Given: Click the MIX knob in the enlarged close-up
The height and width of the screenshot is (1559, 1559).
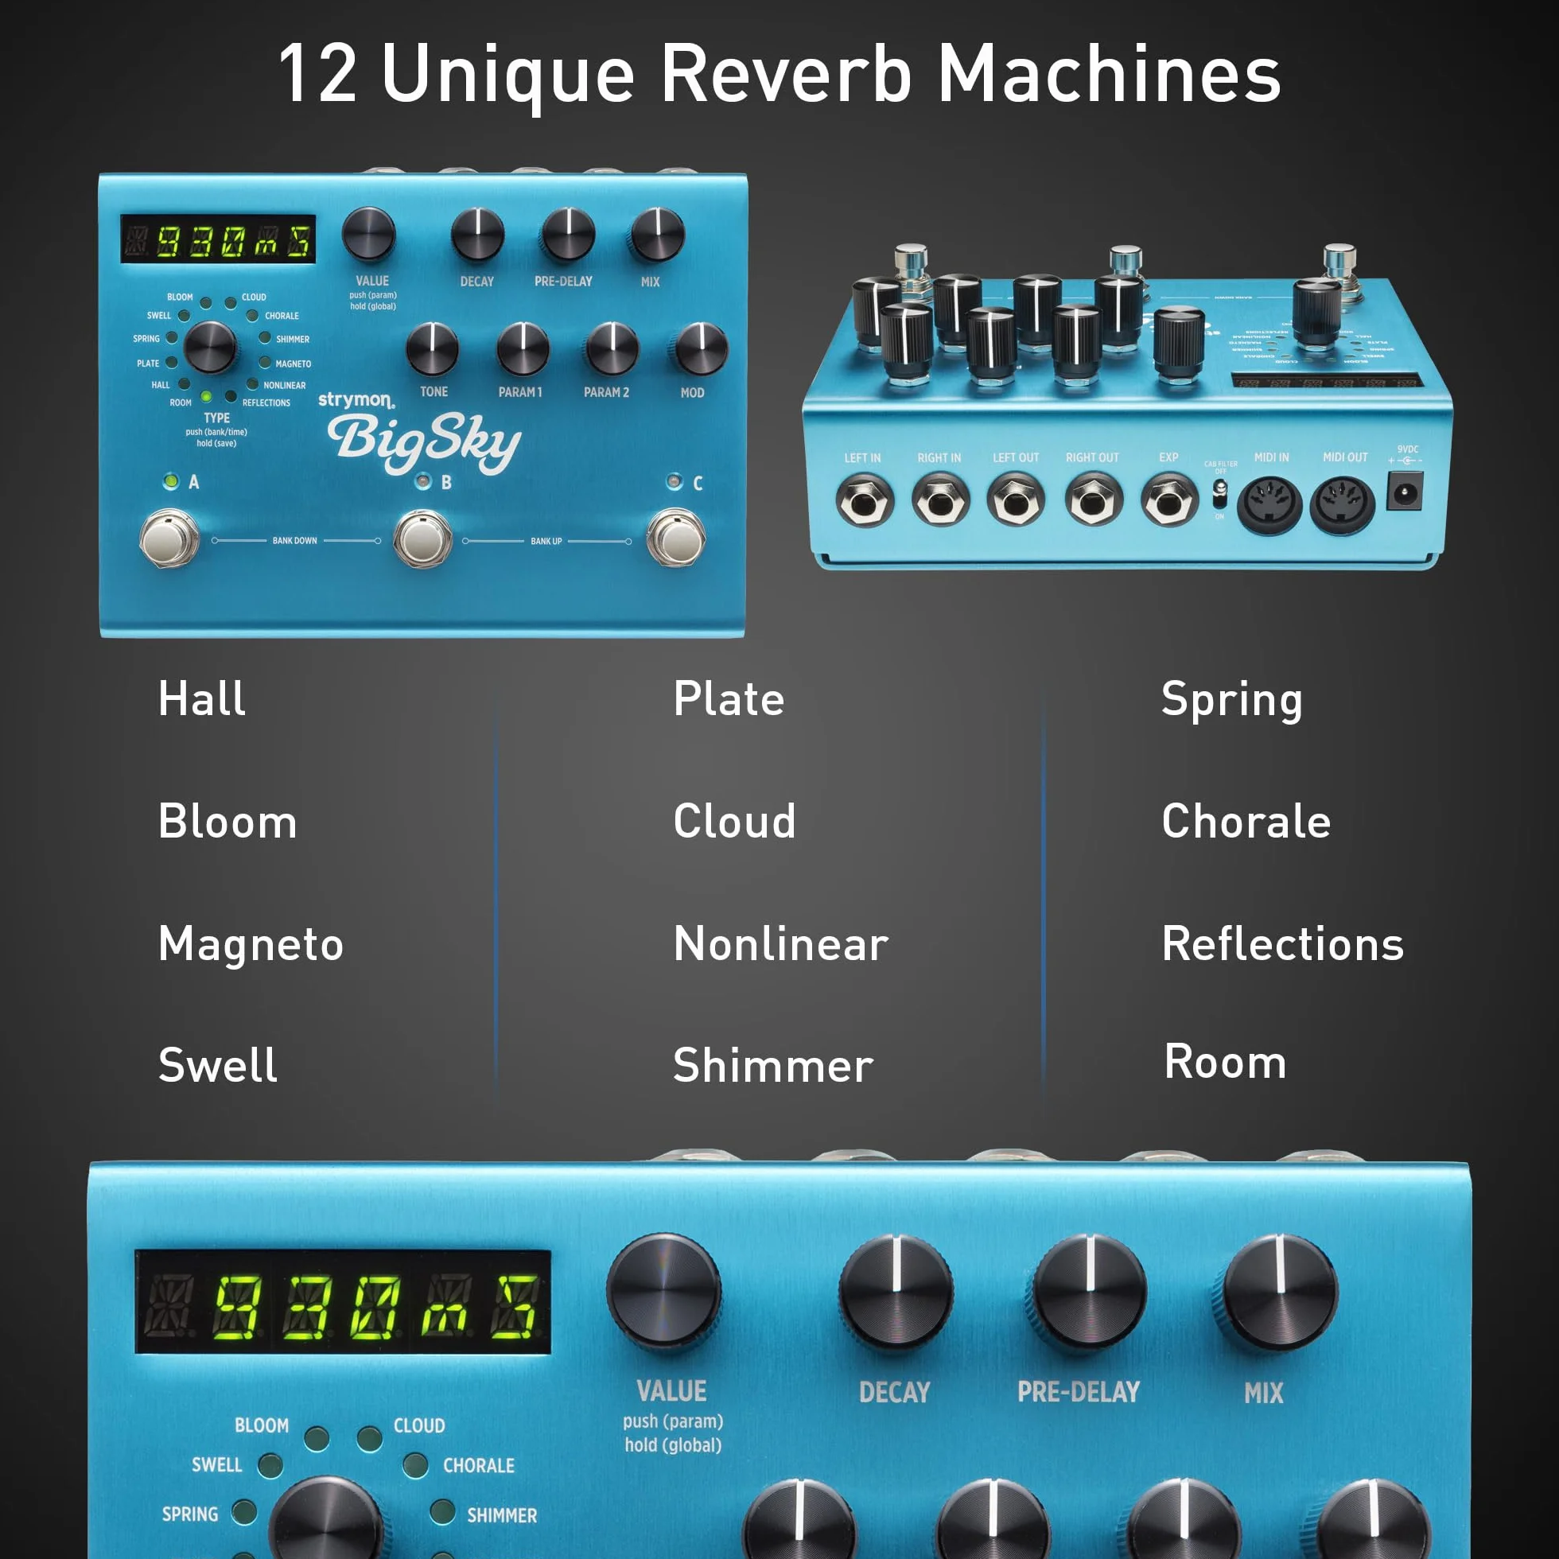Looking at the screenshot, I should pyautogui.click(x=1281, y=1293).
